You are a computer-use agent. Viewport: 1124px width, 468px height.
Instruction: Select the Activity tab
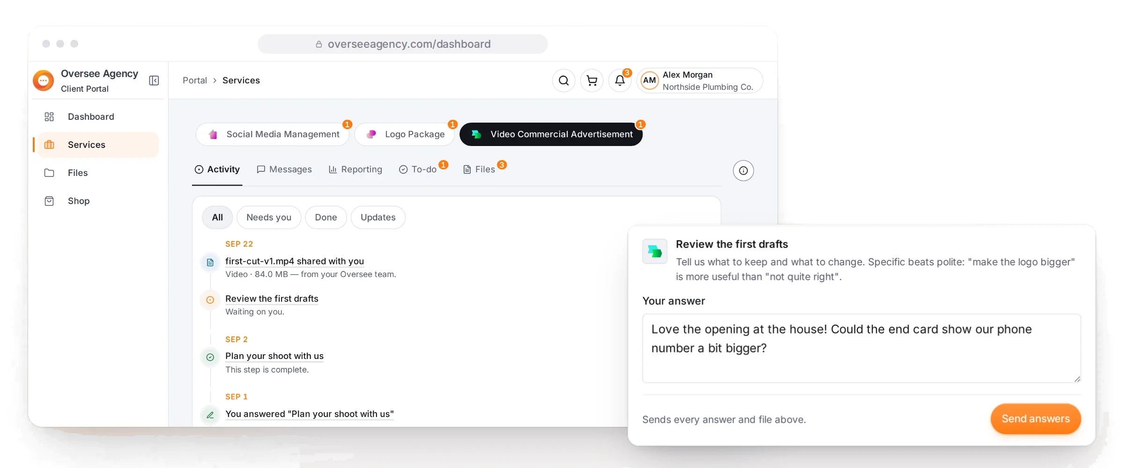[x=217, y=169]
